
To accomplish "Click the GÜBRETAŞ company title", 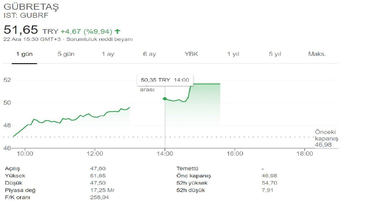I will point(31,7).
